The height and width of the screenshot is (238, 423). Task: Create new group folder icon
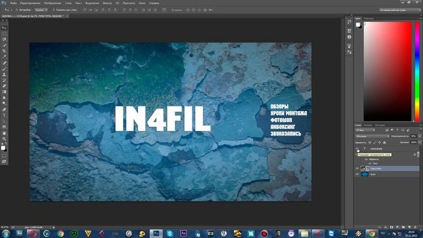[x=403, y=227]
